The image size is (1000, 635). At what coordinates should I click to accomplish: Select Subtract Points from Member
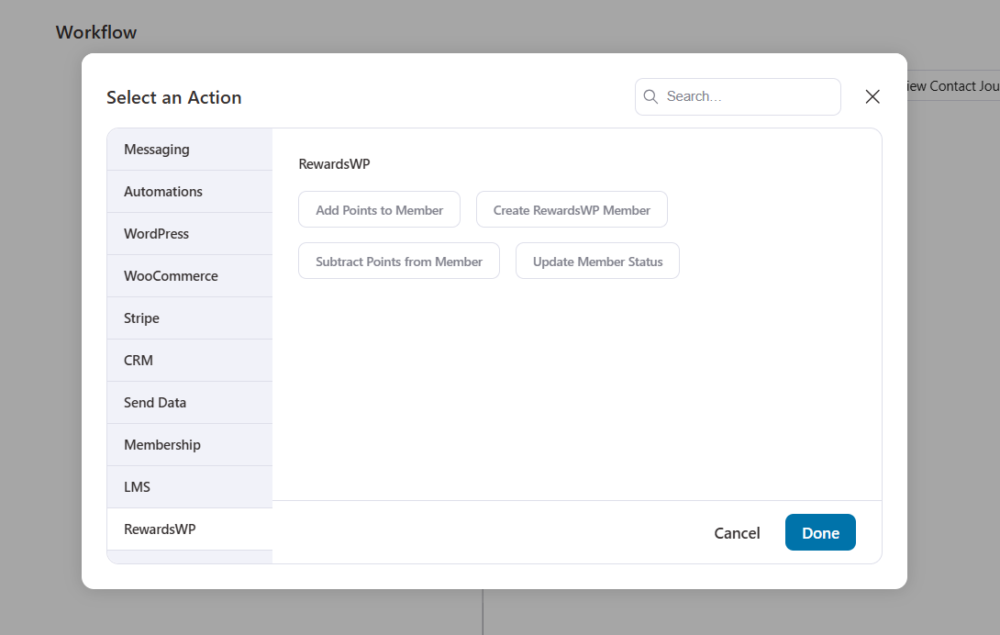click(x=399, y=261)
